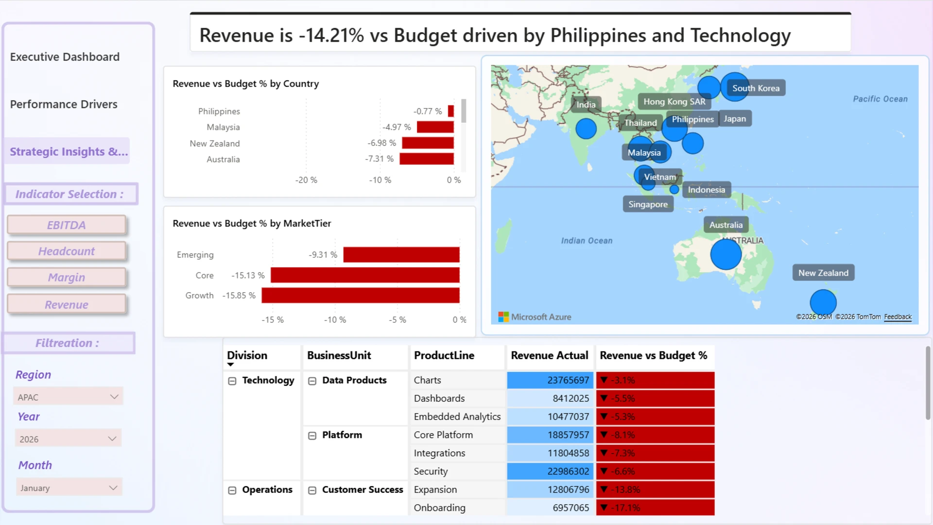This screenshot has height=525, width=933.
Task: Select the EBITDA indicator
Action: point(67,225)
